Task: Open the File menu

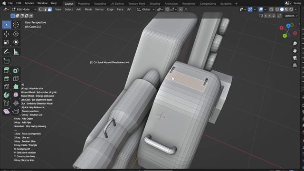Action: [x=10, y=3]
